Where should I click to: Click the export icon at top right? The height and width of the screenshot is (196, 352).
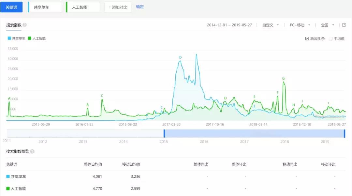pyautogui.click(x=344, y=25)
